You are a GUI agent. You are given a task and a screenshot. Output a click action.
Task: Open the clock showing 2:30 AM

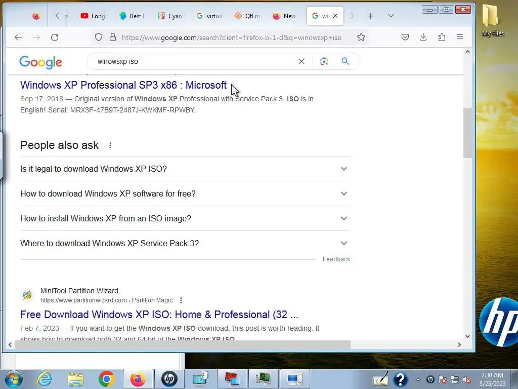click(492, 379)
